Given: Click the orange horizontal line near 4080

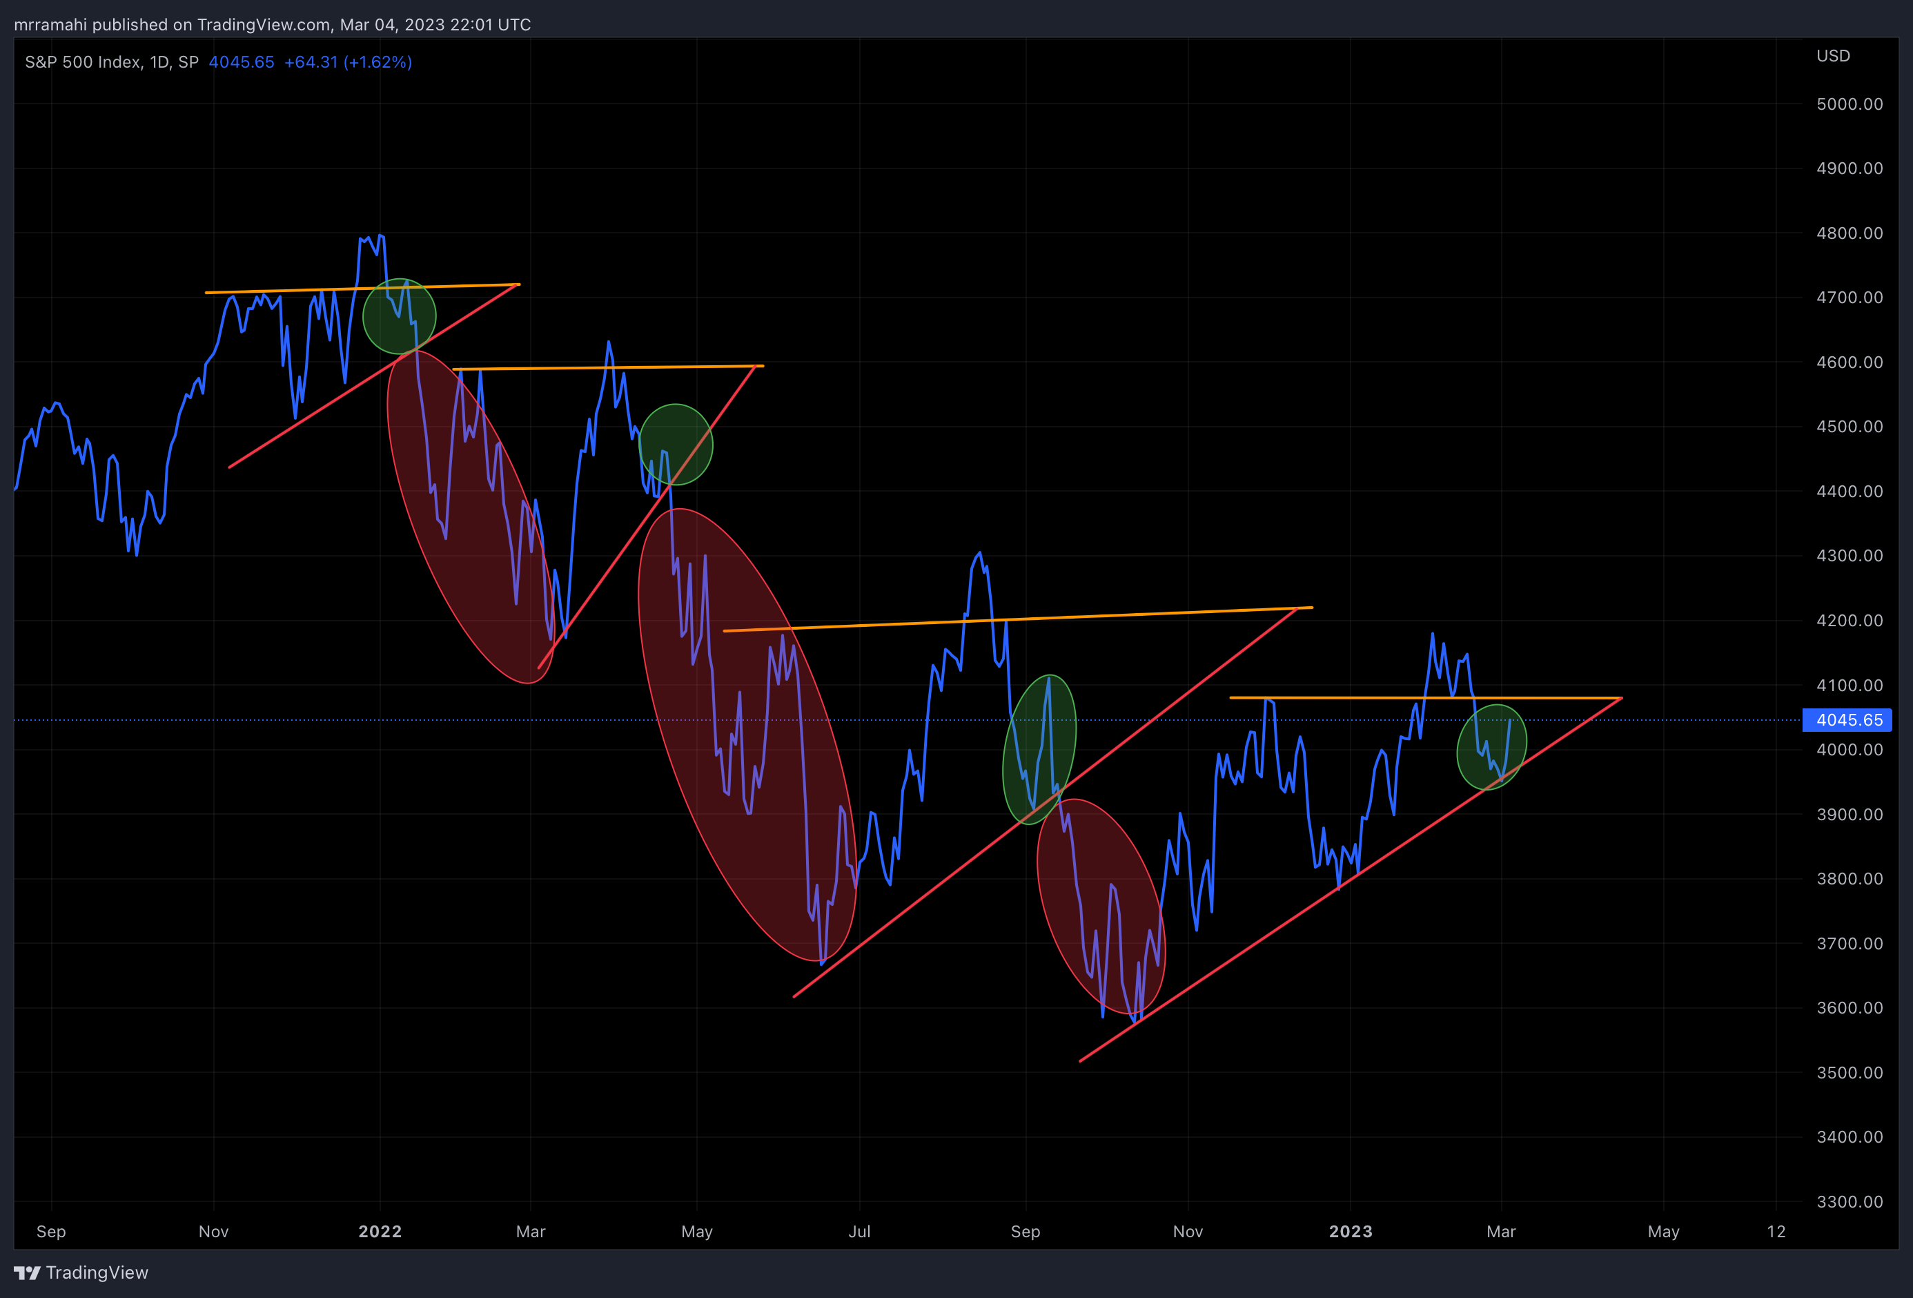Looking at the screenshot, I should point(1358,697).
